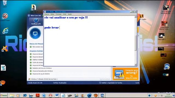Select the Verificar o PC tab in Wise Care 365
Viewport: 175px width, 98px height.
pyautogui.click(x=36, y=22)
